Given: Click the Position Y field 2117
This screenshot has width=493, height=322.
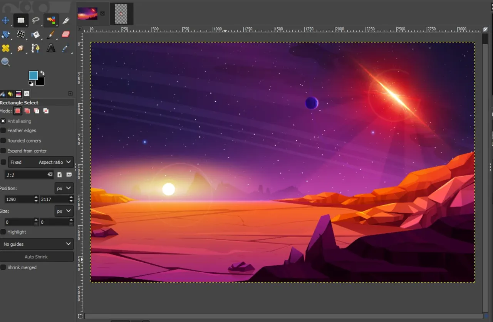Looking at the screenshot, I should click(x=54, y=199).
